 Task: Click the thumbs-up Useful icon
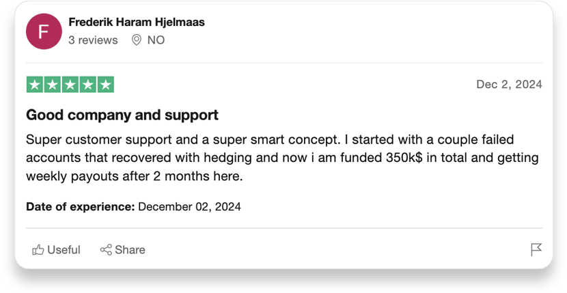[x=38, y=249]
